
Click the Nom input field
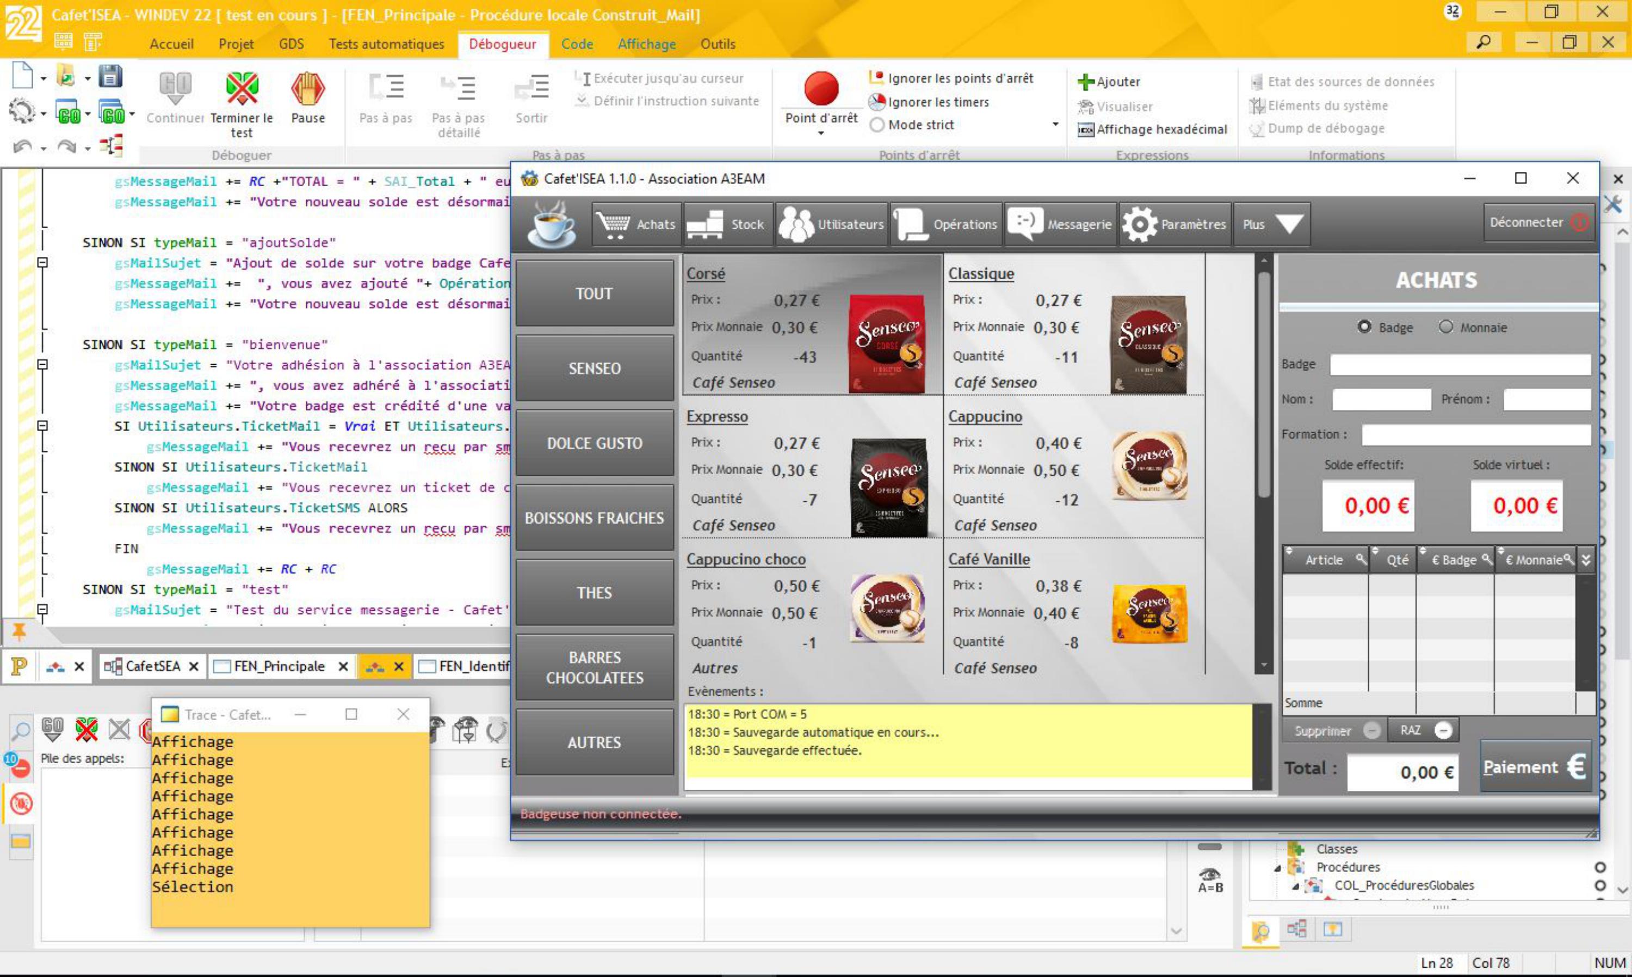(1381, 399)
